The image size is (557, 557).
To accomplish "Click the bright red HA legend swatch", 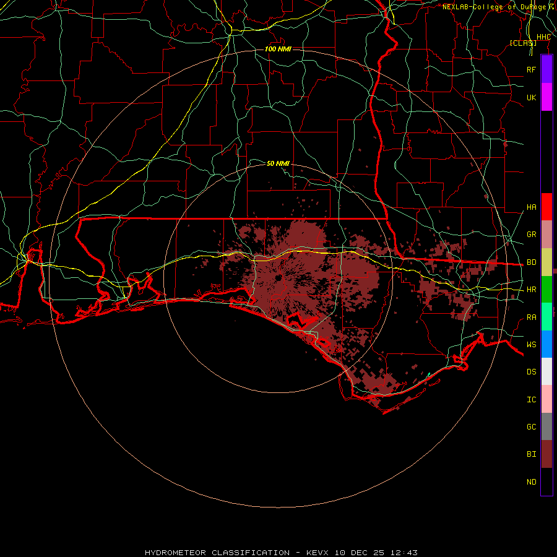I will [546, 207].
